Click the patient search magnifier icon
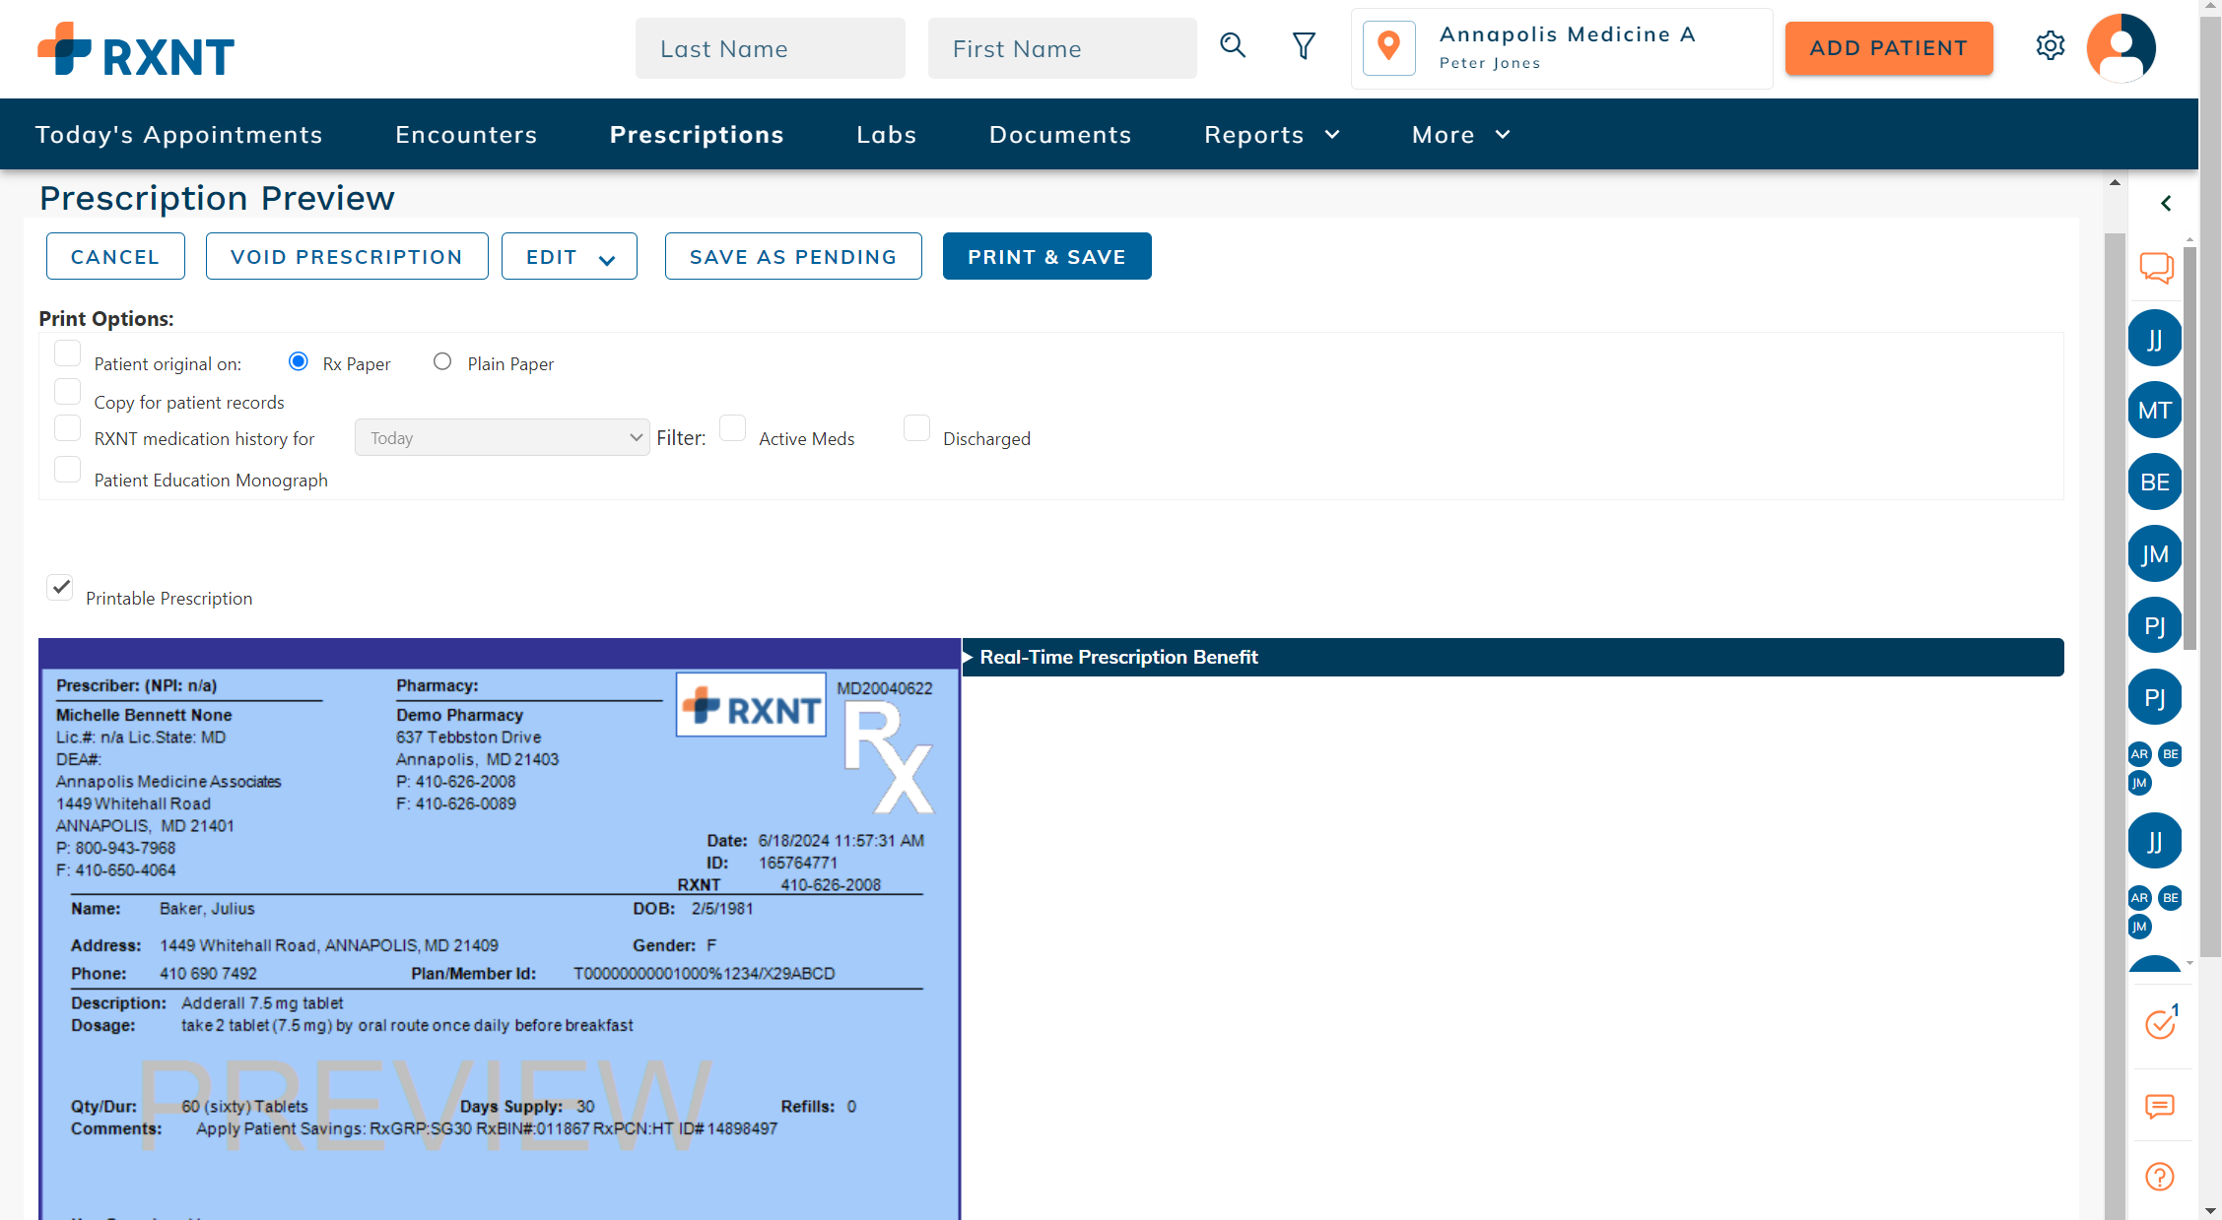The image size is (2222, 1220). [1233, 46]
